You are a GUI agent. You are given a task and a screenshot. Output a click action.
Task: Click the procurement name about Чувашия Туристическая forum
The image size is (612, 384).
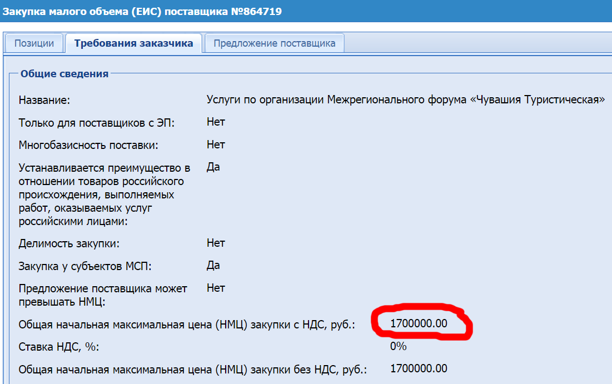(x=405, y=100)
